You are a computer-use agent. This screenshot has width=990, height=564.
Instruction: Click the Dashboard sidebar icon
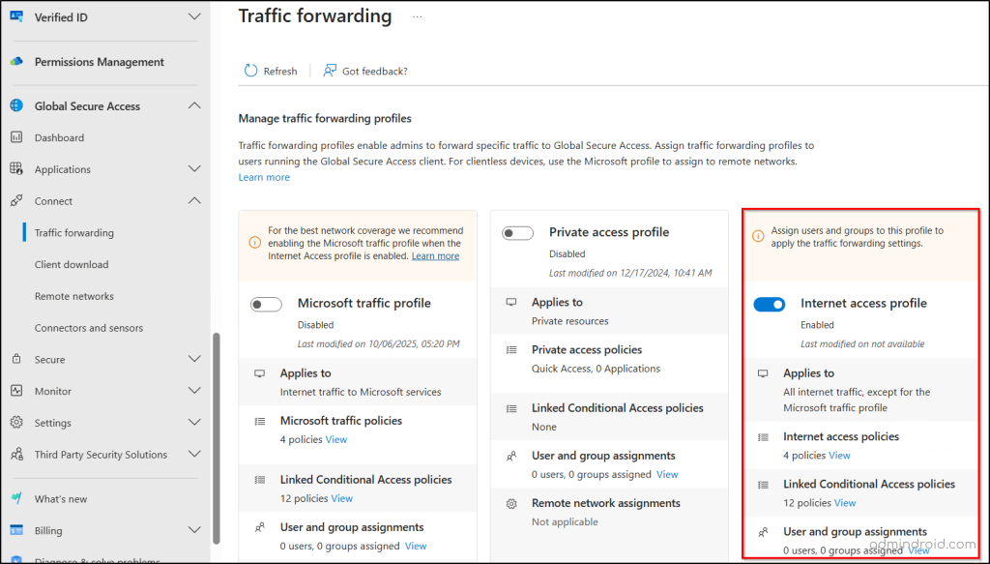(16, 137)
